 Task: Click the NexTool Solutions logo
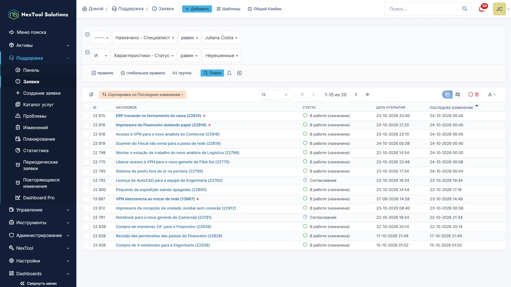point(38,14)
